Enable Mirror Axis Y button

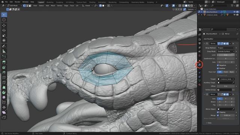coord(226,99)
